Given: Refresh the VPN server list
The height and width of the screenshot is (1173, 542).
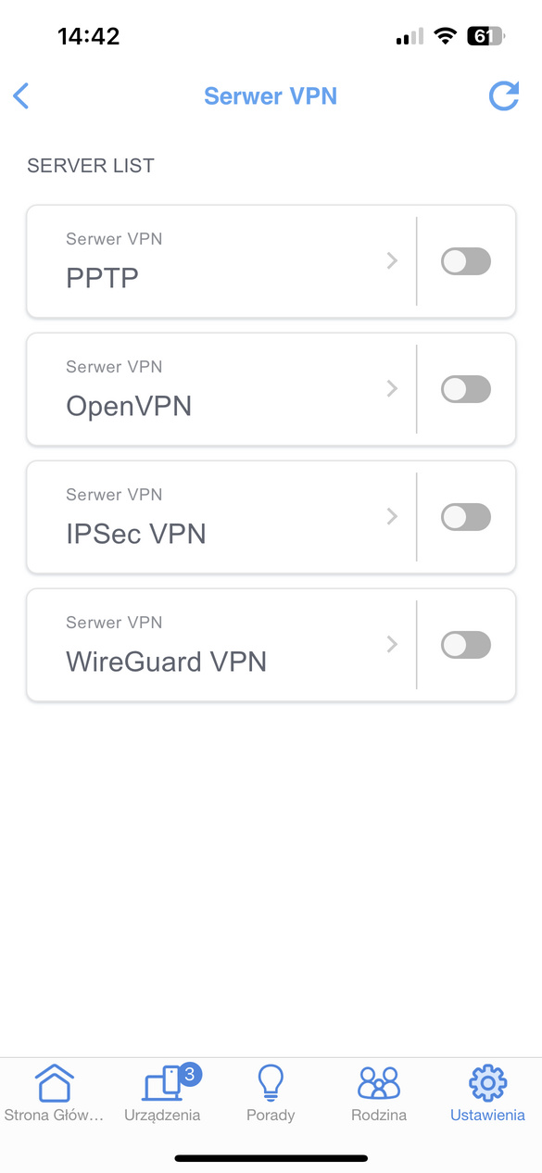Looking at the screenshot, I should click(503, 95).
